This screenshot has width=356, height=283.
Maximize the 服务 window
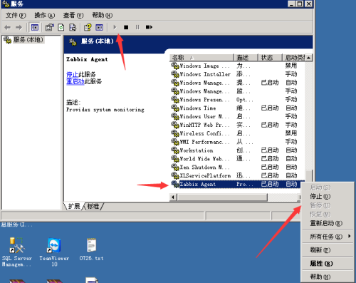click(300, 4)
